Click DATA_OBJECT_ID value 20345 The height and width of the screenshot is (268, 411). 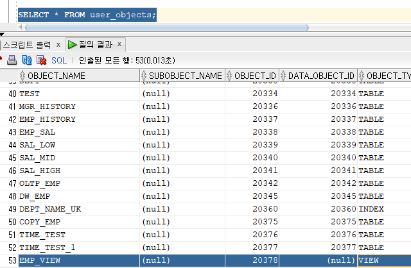pyautogui.click(x=319, y=196)
